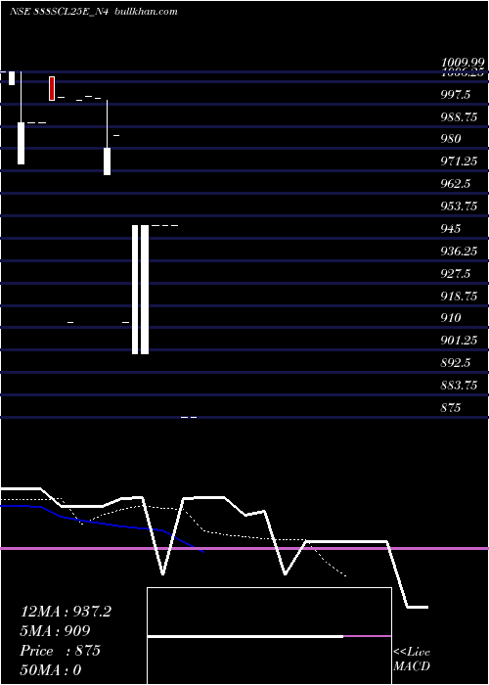Viewport: 489px width, 685px height.
Task: Click the 988.75 price axis label
Action: tap(459, 117)
